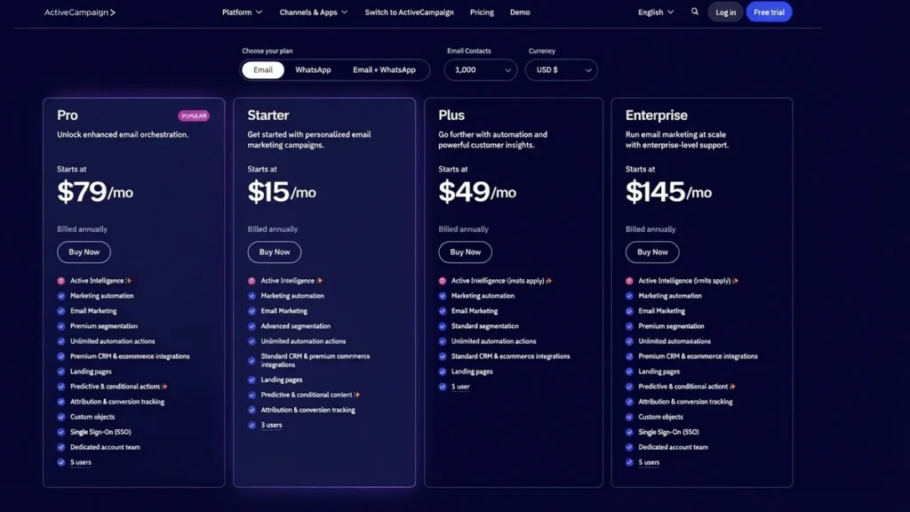
Task: Click Plus 'Standard CRM & ecommerce integrations' text
Action: click(x=511, y=356)
